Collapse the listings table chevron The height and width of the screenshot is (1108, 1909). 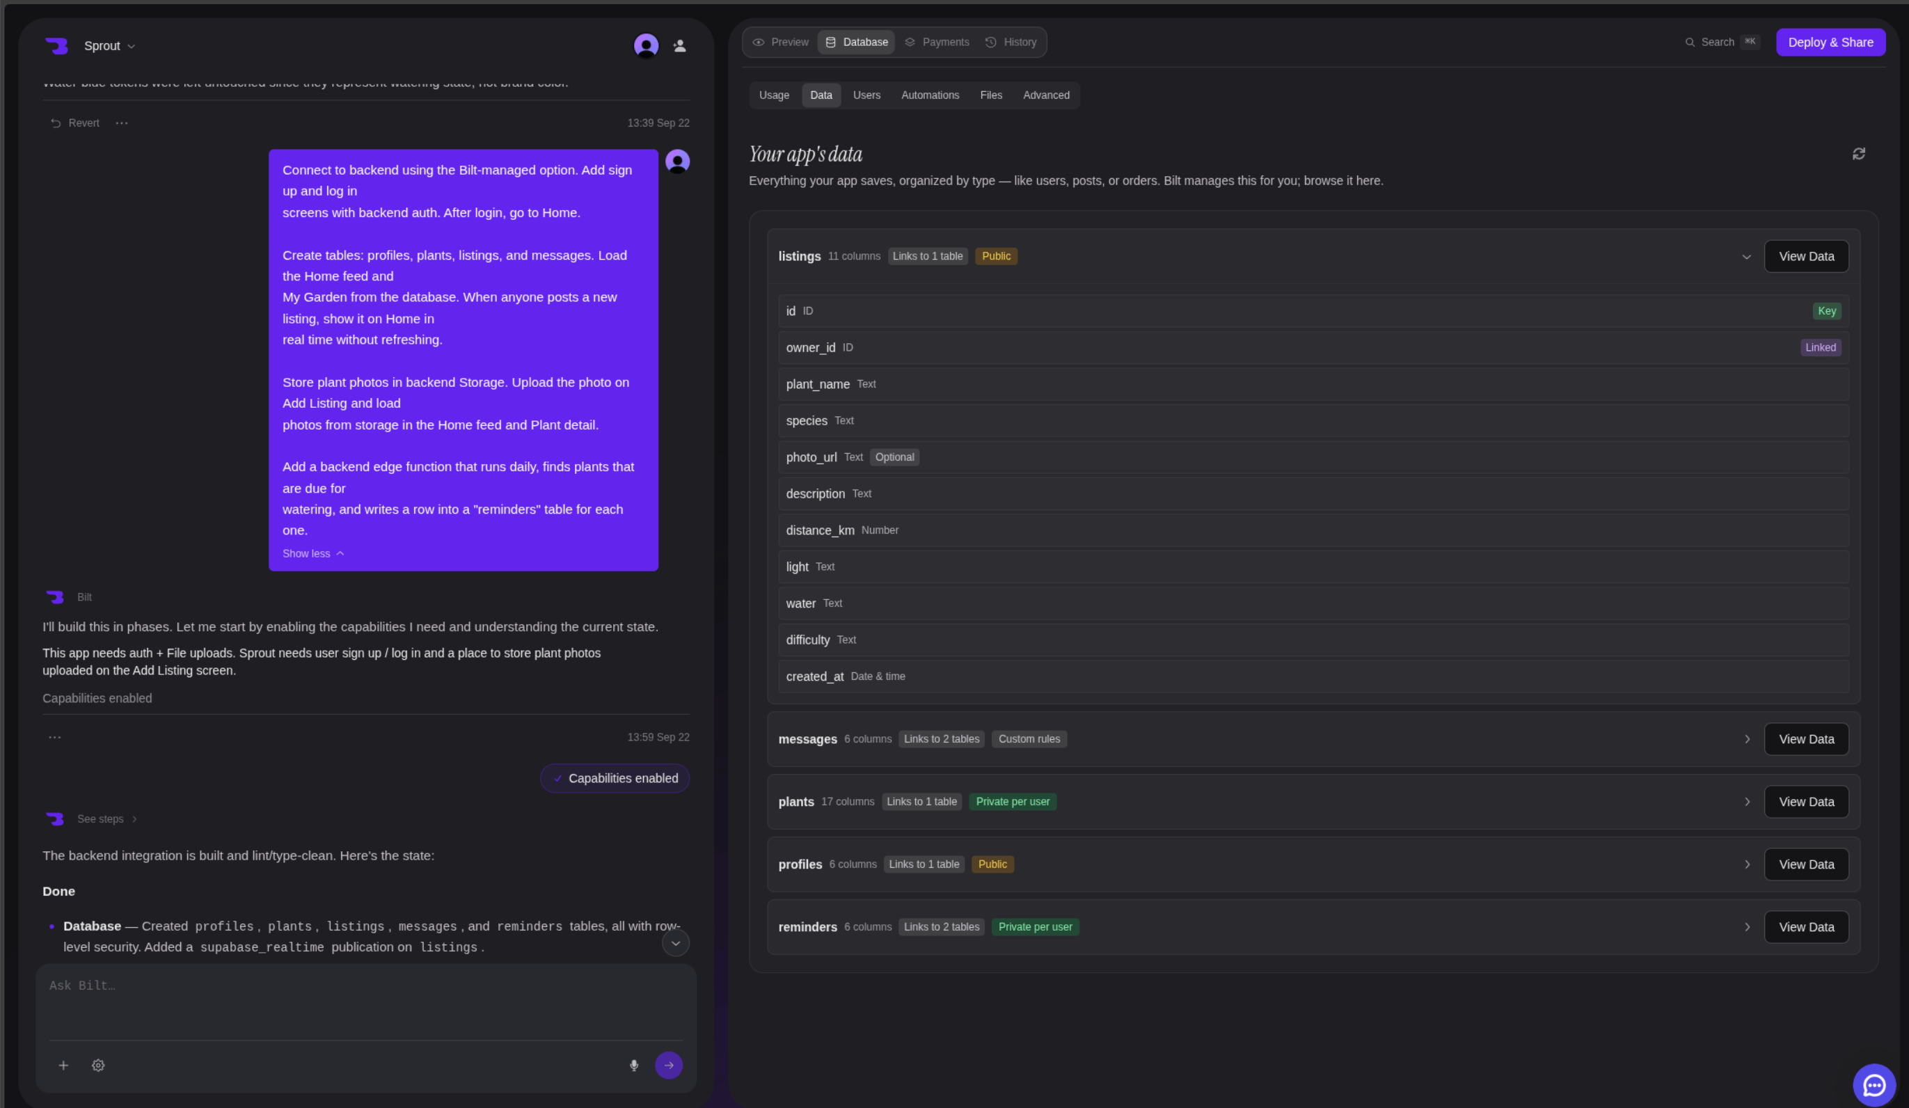tap(1746, 257)
